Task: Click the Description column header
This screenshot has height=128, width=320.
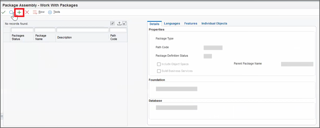Action: click(x=82, y=37)
